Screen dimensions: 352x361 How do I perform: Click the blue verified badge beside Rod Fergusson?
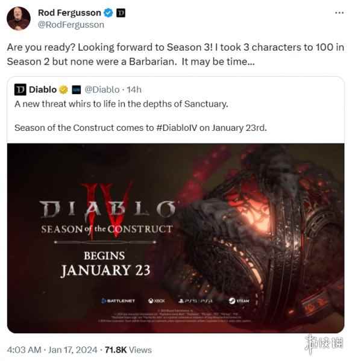[108, 13]
